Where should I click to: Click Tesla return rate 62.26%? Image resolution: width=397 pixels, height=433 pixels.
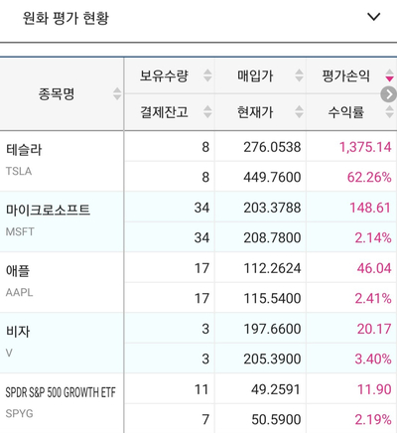coord(369,177)
